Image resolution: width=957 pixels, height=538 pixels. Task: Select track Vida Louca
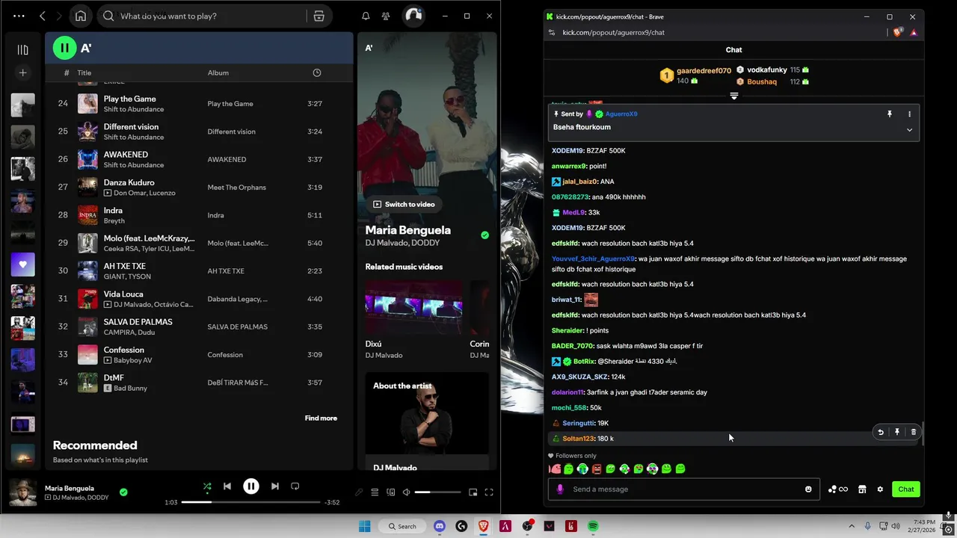pyautogui.click(x=123, y=294)
